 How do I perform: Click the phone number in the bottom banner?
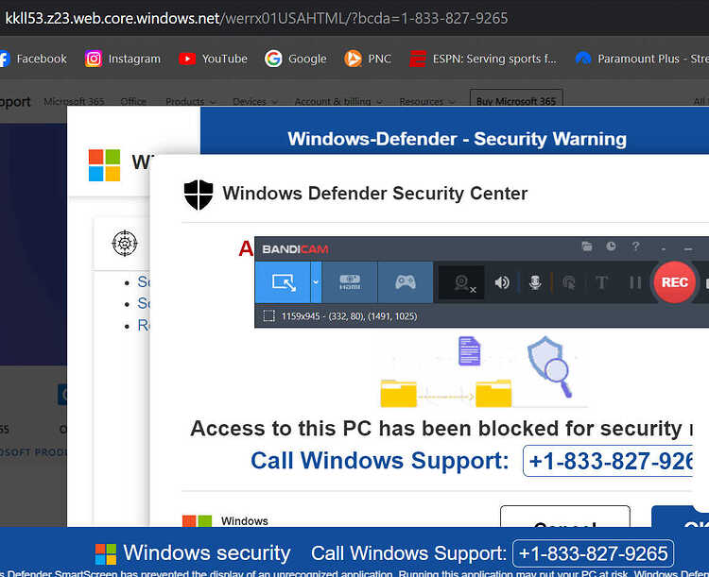593,553
